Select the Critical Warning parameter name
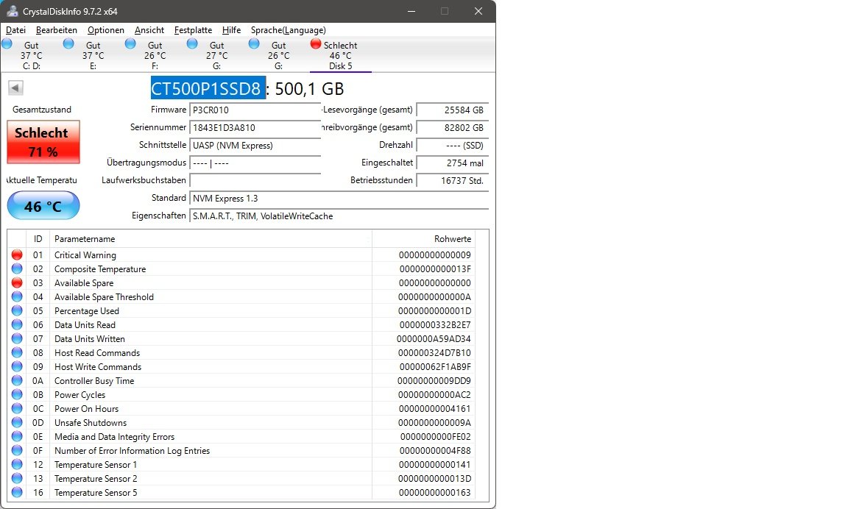 coord(85,255)
